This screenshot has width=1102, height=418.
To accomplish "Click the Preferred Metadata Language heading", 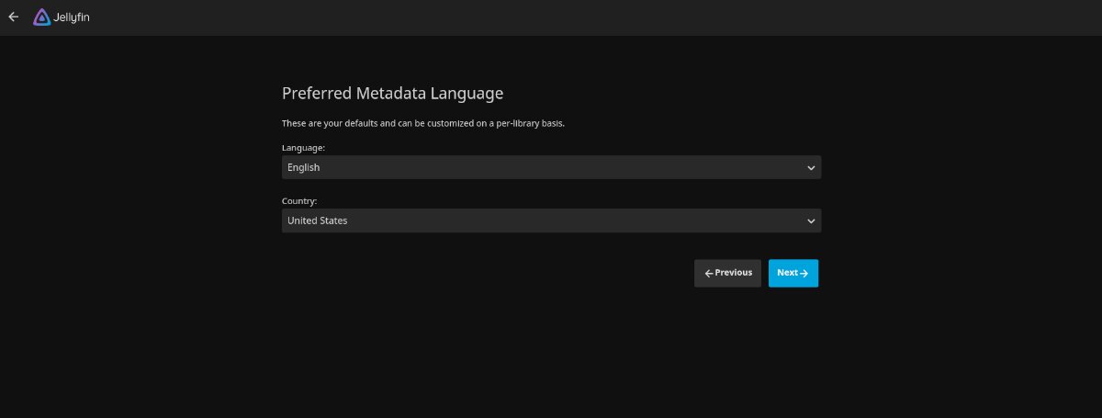I will coord(392,93).
